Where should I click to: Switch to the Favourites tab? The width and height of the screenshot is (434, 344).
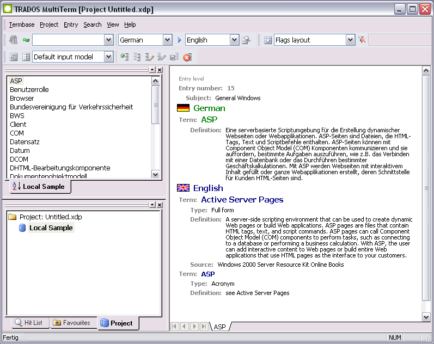72,323
